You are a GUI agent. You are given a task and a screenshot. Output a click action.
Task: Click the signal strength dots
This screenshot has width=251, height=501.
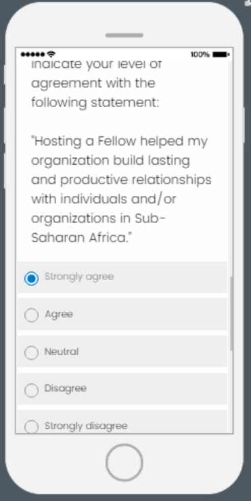[33, 55]
